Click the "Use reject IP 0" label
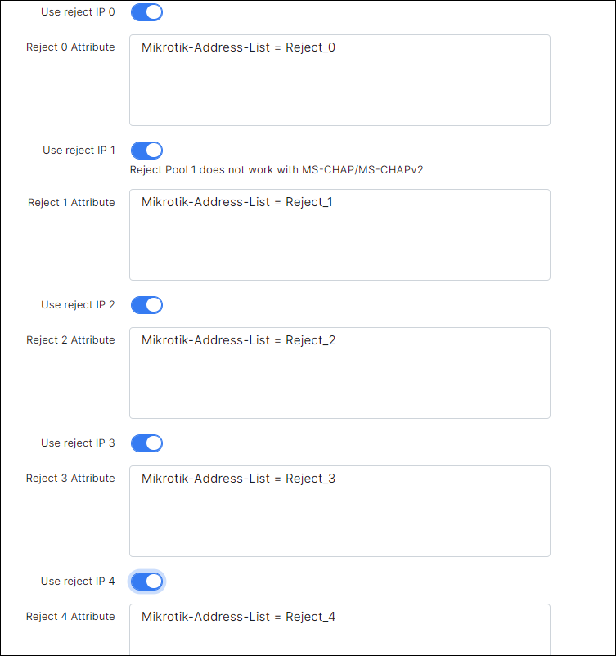 (x=78, y=12)
